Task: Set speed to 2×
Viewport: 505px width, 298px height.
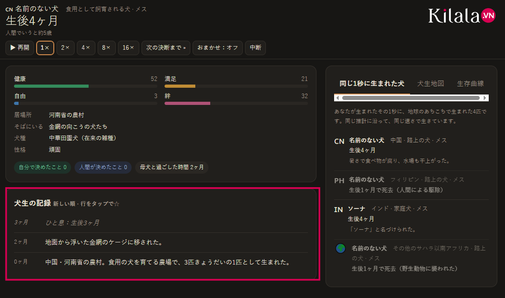Action: [x=66, y=47]
